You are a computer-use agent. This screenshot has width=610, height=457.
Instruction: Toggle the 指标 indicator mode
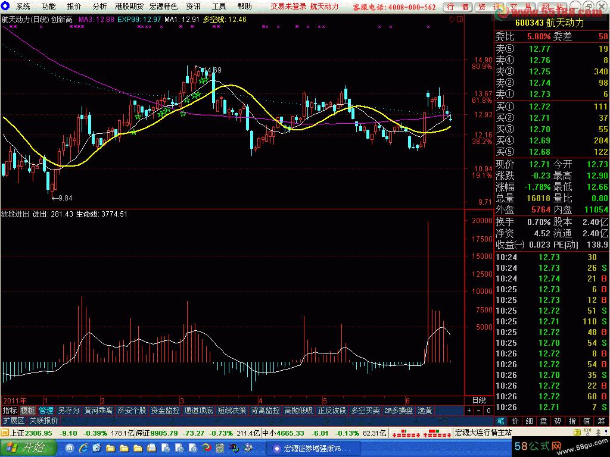tap(10, 411)
